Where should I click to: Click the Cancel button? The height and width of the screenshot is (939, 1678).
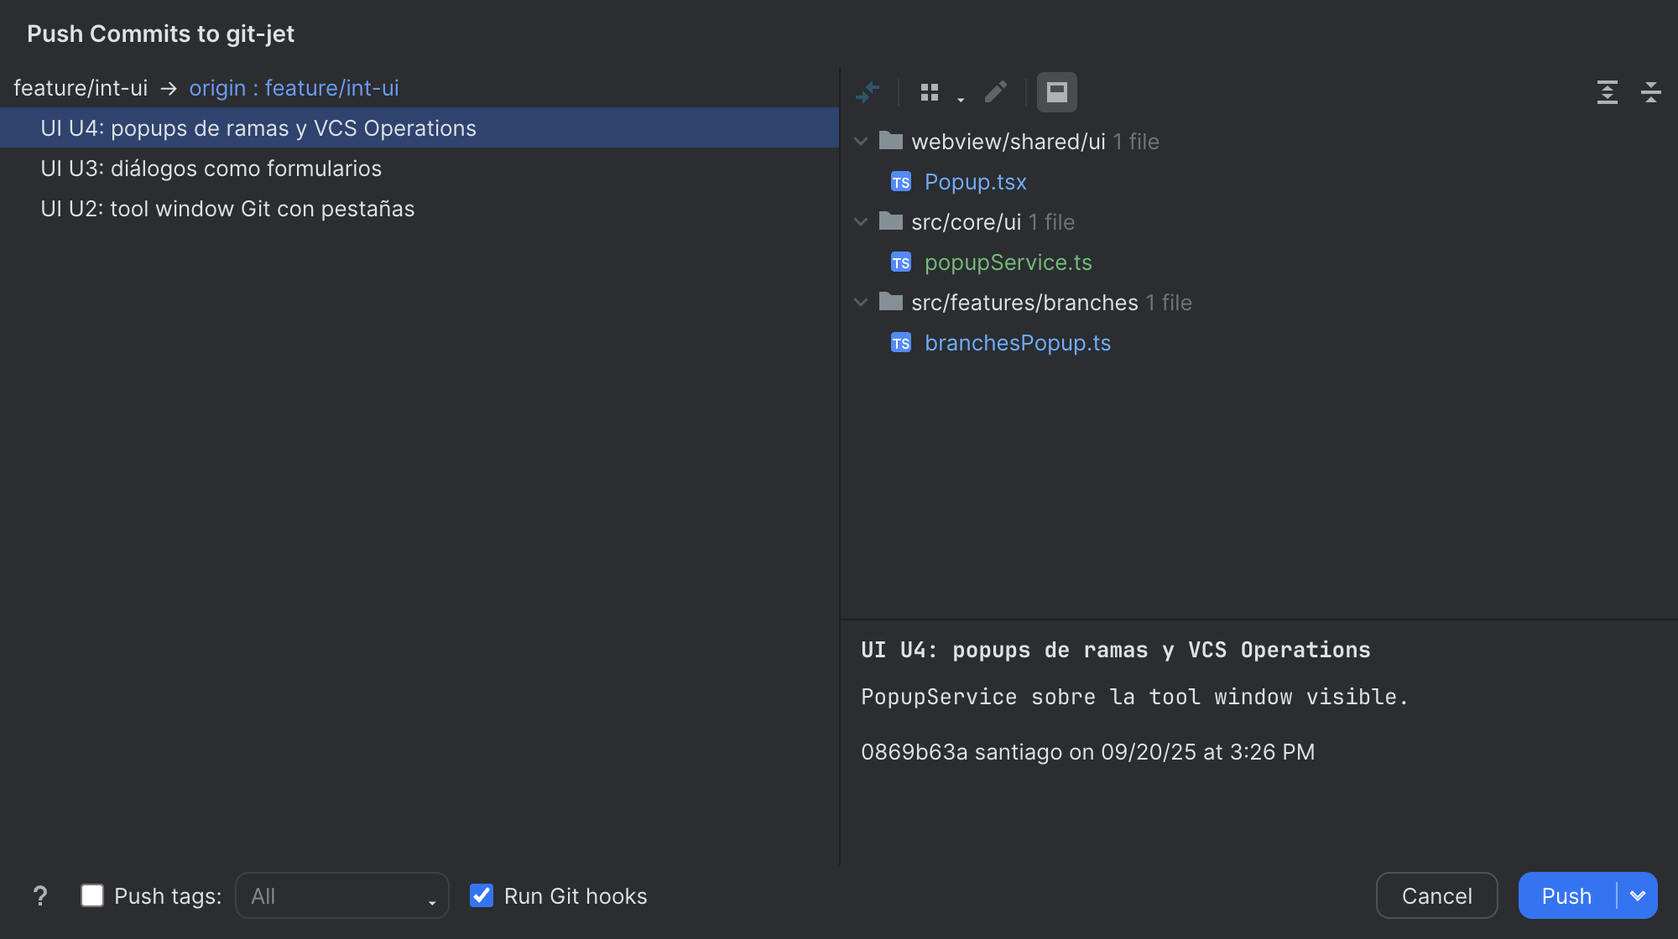tap(1437, 895)
